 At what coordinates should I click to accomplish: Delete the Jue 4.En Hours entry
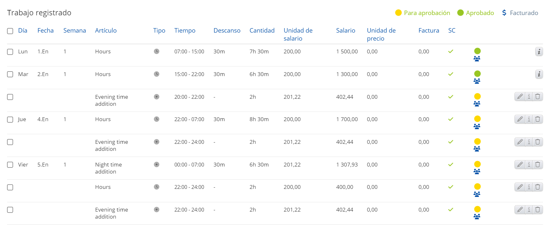[x=538, y=119]
